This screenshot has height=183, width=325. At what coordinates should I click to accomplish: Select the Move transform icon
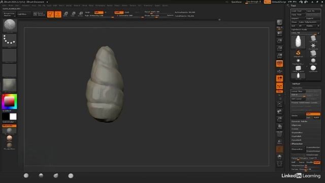(66, 14)
